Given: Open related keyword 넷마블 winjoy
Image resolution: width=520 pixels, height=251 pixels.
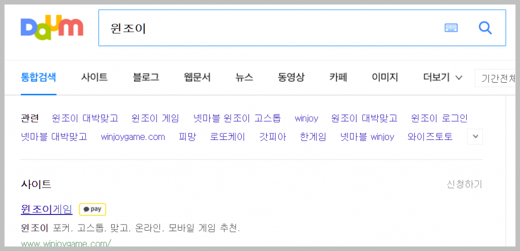Looking at the screenshot, I should point(368,137).
